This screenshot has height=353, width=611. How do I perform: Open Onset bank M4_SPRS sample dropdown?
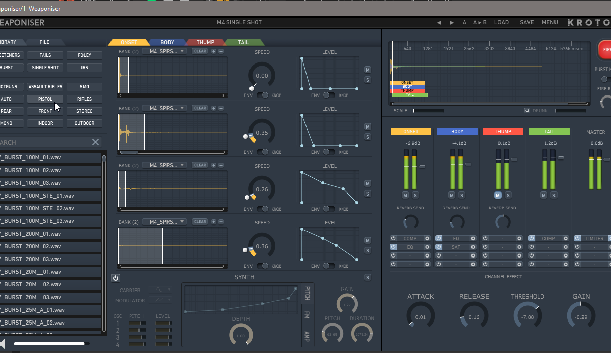(165, 51)
